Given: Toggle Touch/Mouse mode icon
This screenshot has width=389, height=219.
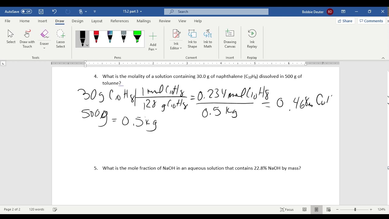Looking at the screenshot, I should coord(81,12).
